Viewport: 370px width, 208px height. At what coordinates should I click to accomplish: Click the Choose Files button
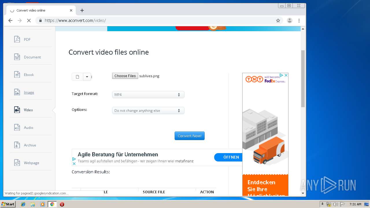pyautogui.click(x=125, y=76)
